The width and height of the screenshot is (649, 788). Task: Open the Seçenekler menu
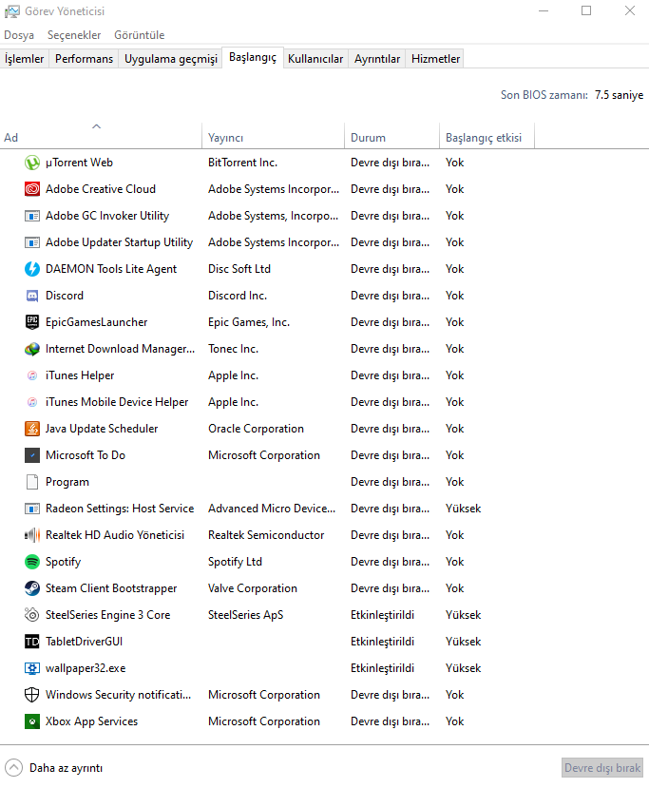pos(74,35)
